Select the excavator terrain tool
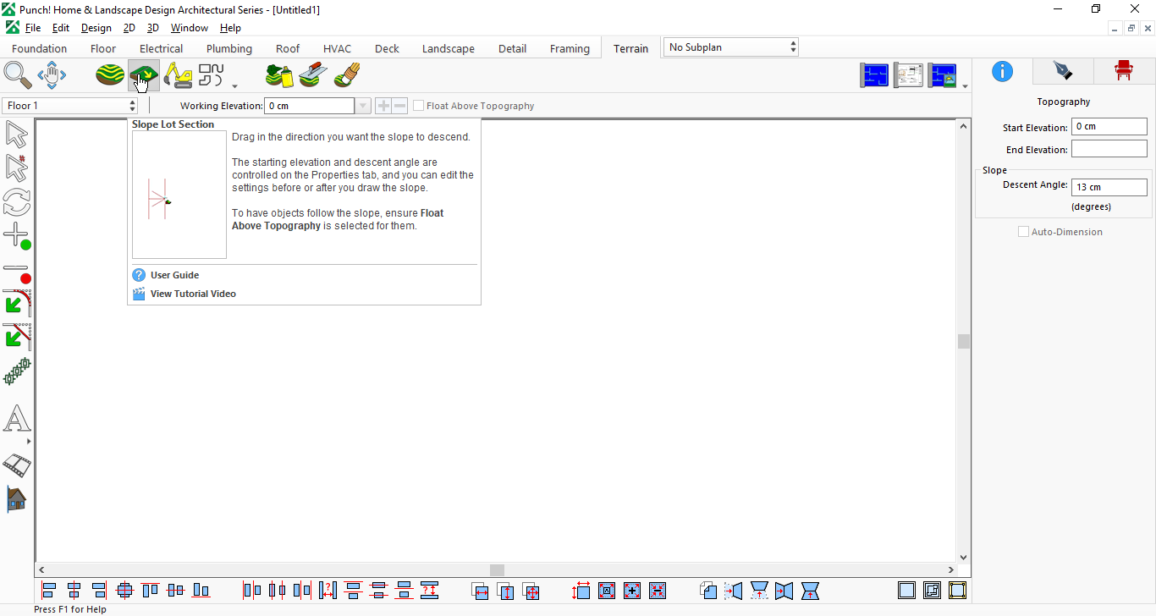Image resolution: width=1156 pixels, height=616 pixels. coord(178,75)
